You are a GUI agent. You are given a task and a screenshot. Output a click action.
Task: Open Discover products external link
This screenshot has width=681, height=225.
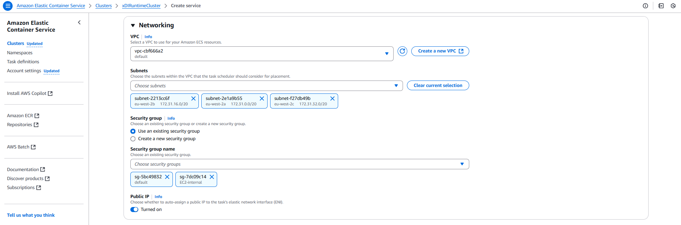28,179
